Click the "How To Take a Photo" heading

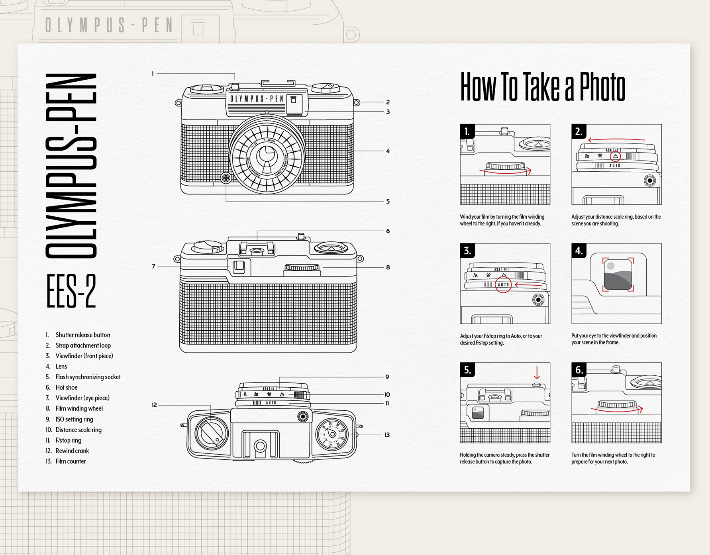tap(542, 87)
